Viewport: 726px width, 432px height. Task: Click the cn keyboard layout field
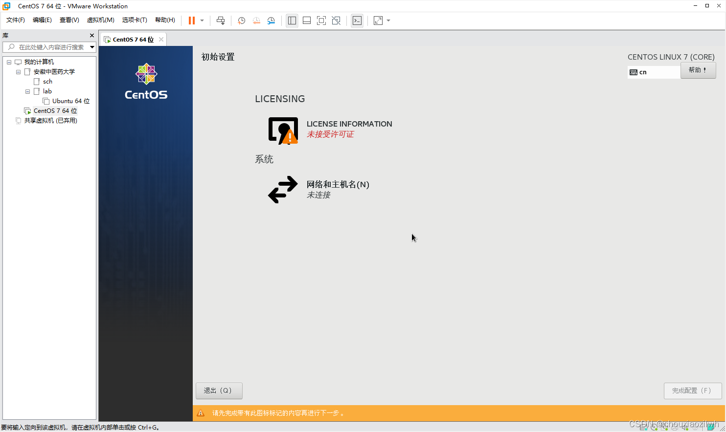(x=653, y=72)
